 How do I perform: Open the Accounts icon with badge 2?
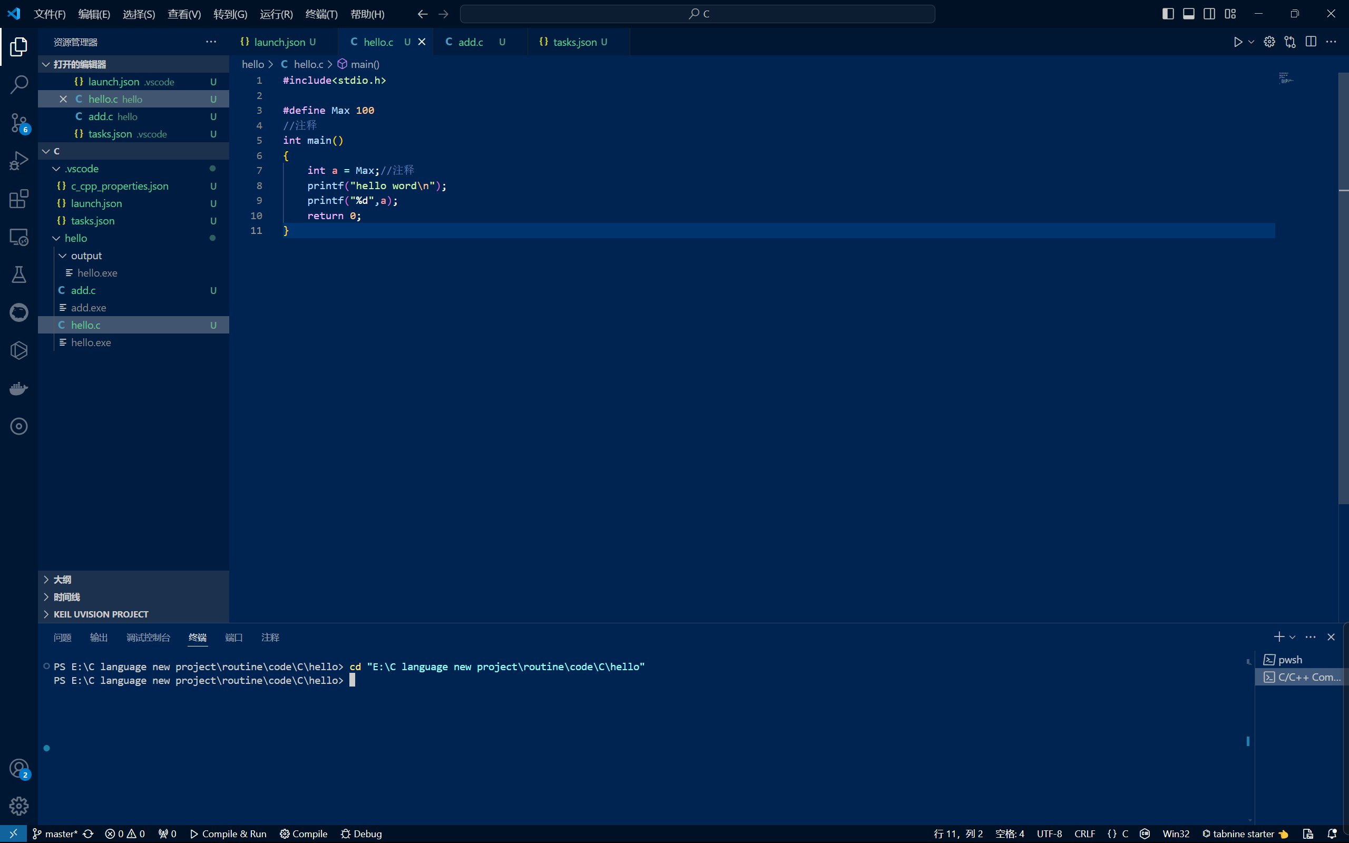pyautogui.click(x=18, y=768)
